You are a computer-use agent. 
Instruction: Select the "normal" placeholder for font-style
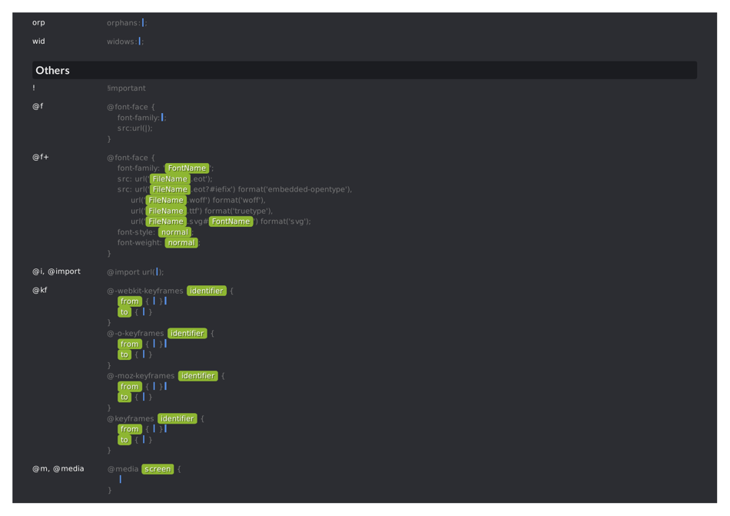174,232
